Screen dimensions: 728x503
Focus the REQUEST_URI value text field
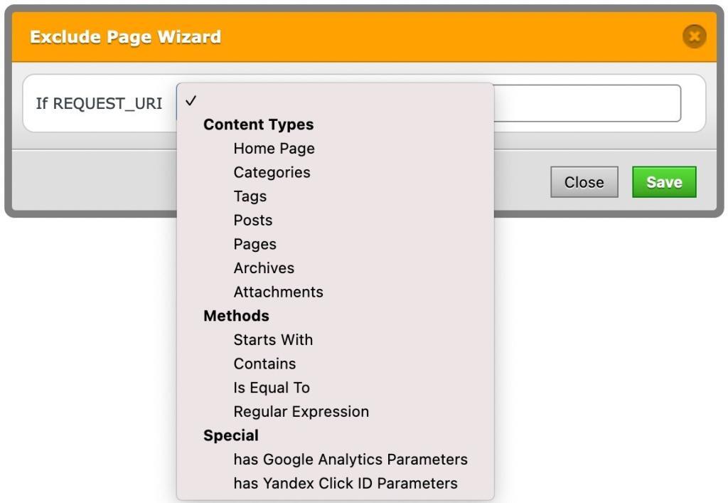tap(587, 104)
